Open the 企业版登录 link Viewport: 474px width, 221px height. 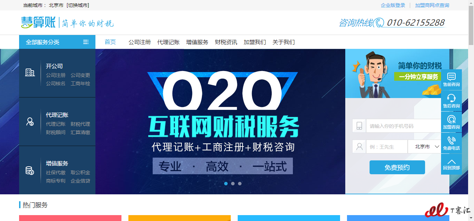pos(393,5)
